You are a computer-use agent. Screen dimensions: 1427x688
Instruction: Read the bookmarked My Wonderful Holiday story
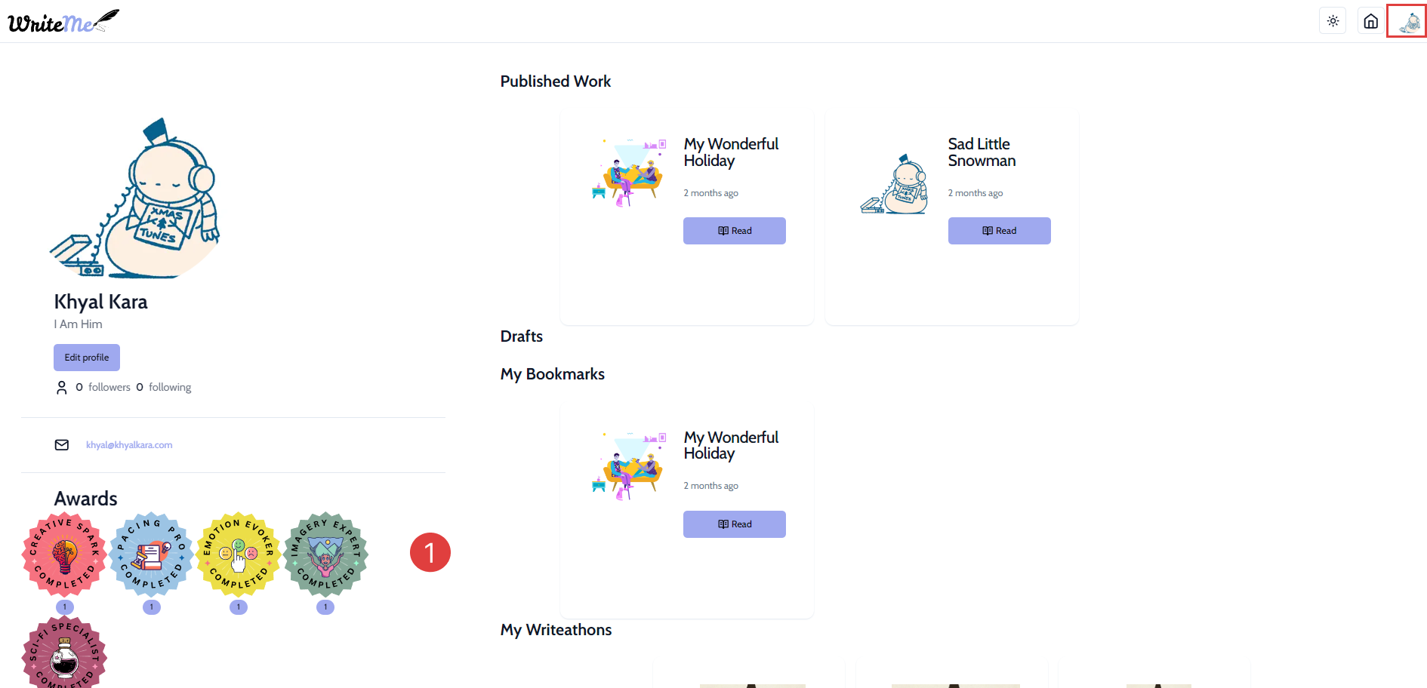[734, 524]
